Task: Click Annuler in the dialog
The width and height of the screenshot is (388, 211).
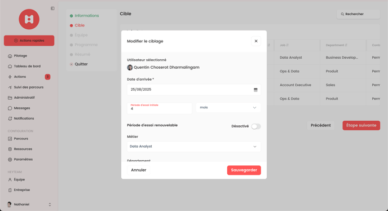Action: point(139,170)
